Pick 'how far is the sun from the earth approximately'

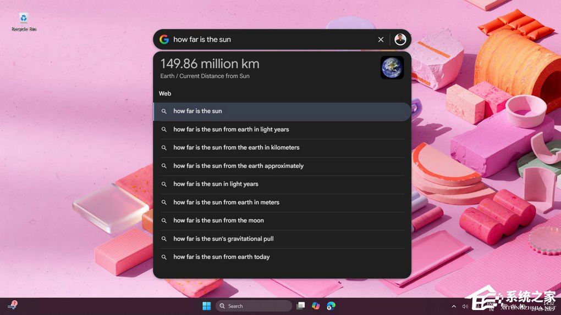pos(282,166)
